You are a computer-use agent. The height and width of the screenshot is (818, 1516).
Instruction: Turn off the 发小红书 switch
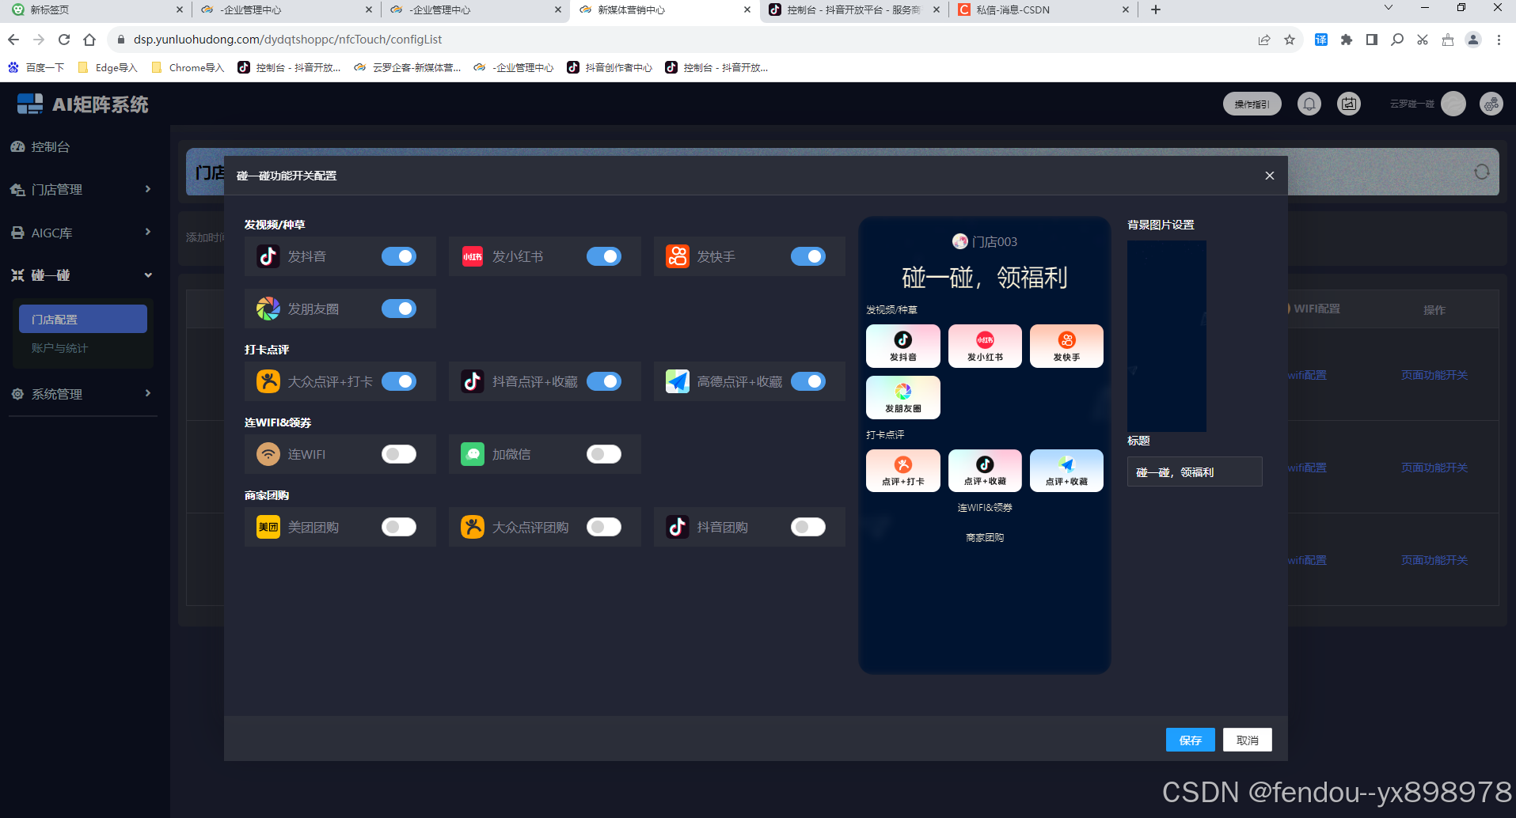(604, 256)
